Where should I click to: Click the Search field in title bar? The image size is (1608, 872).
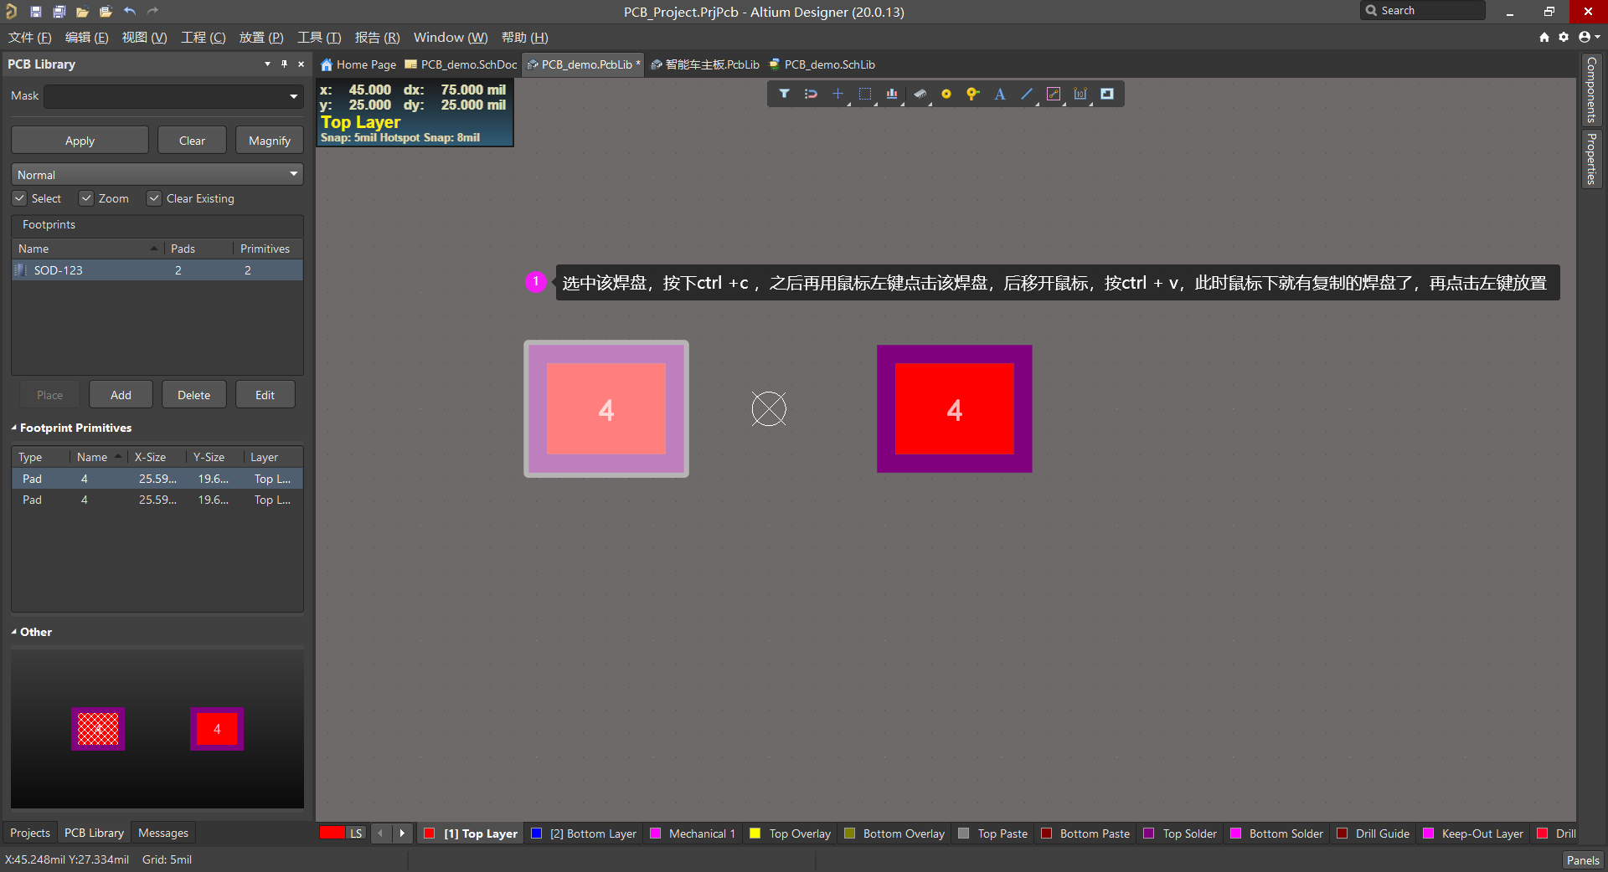pyautogui.click(x=1424, y=11)
